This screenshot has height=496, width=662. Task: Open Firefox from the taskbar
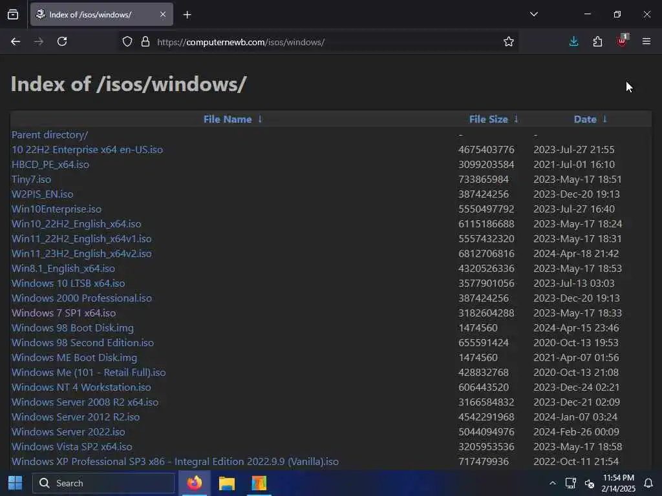coord(195,483)
